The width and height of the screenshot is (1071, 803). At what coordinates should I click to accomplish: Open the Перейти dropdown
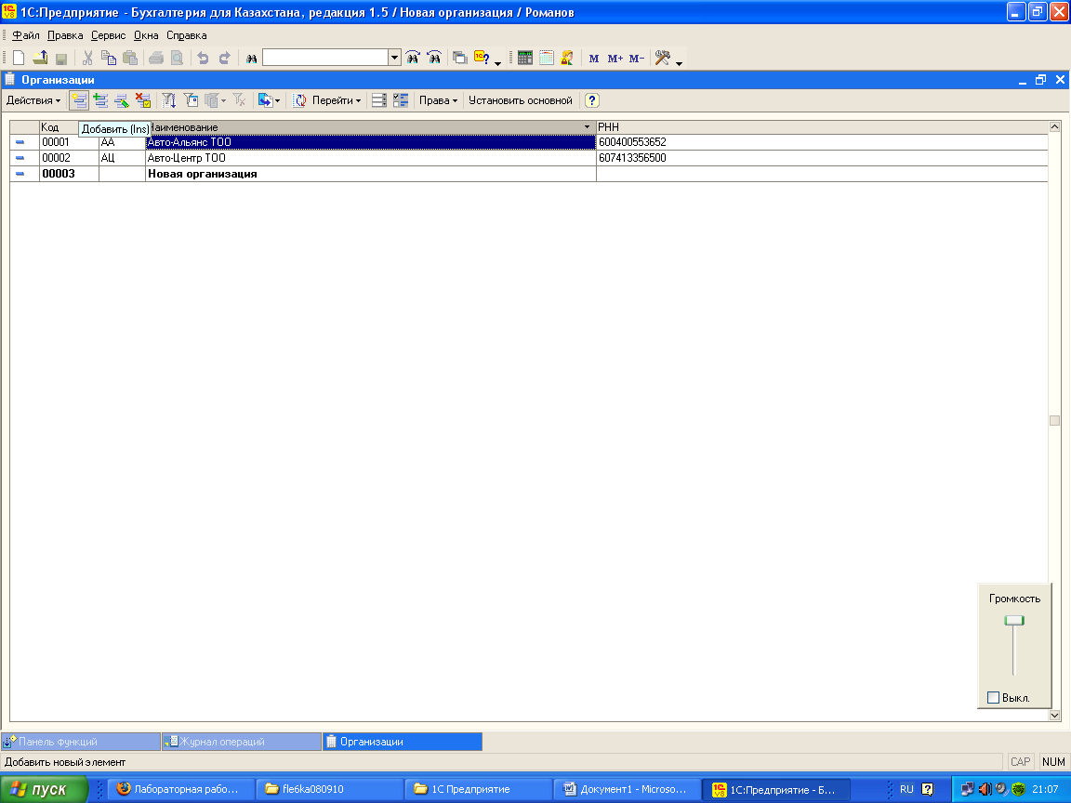pyautogui.click(x=336, y=100)
